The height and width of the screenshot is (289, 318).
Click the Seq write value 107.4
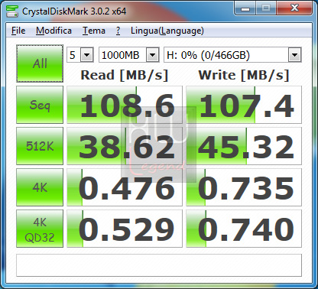pos(244,105)
